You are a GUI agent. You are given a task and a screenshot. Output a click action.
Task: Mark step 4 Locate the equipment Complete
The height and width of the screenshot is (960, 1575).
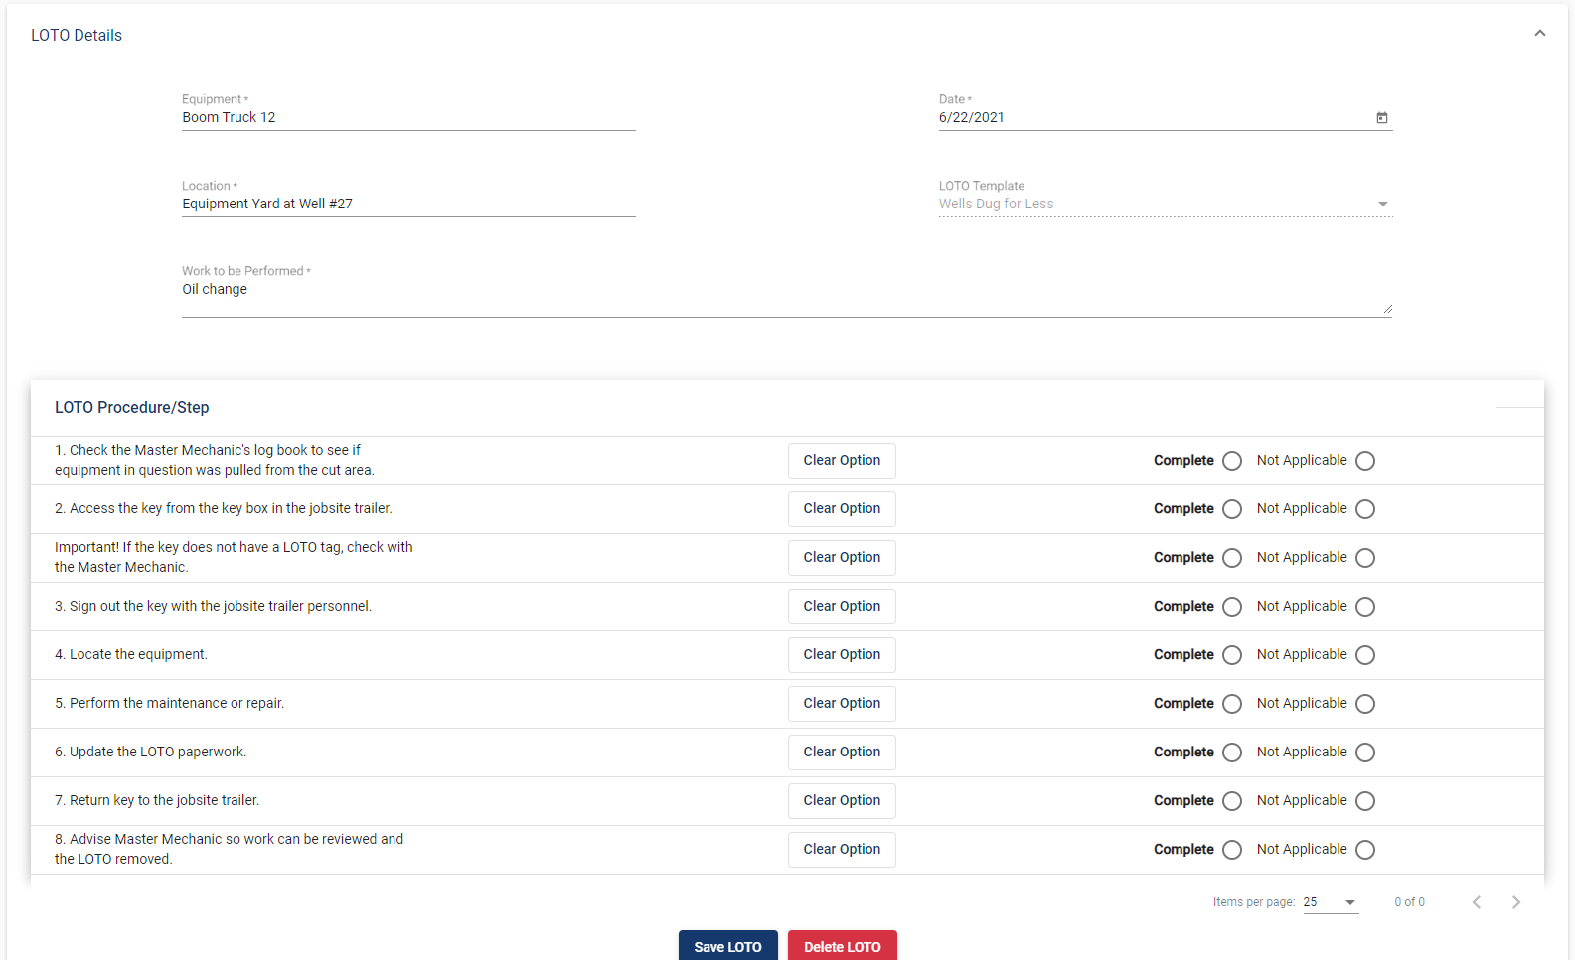(1232, 655)
